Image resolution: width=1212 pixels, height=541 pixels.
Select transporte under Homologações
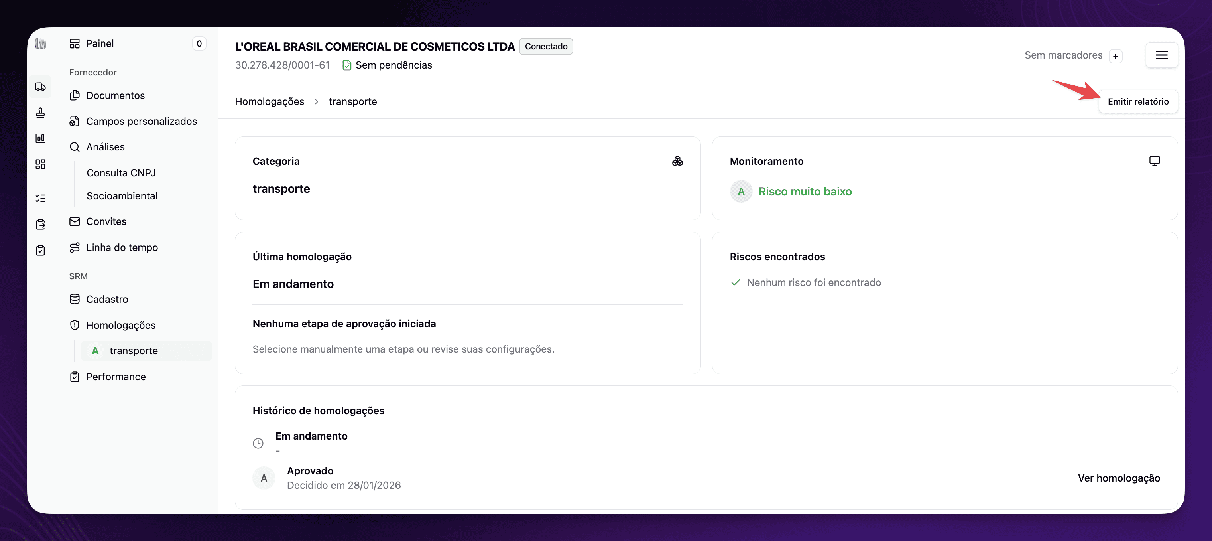[134, 351]
